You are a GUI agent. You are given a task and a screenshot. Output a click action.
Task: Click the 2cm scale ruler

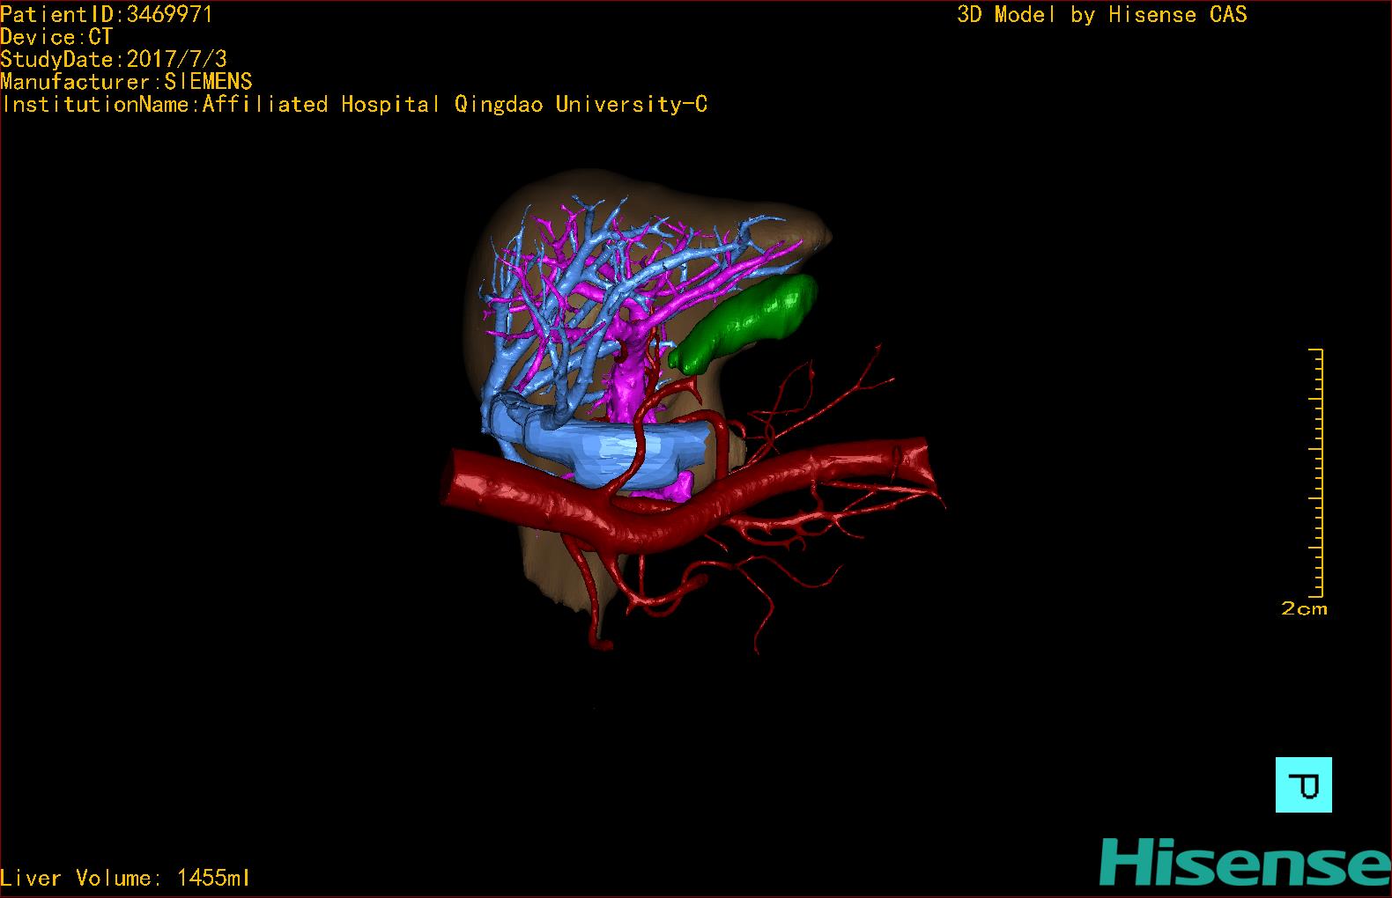click(1317, 473)
